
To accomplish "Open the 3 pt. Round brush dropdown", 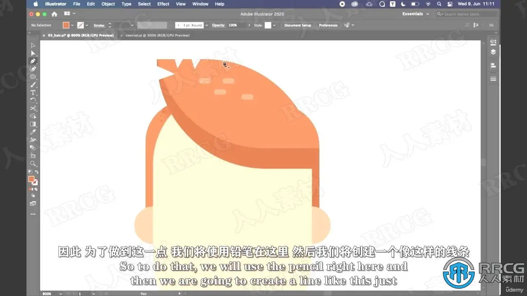I will point(207,25).
